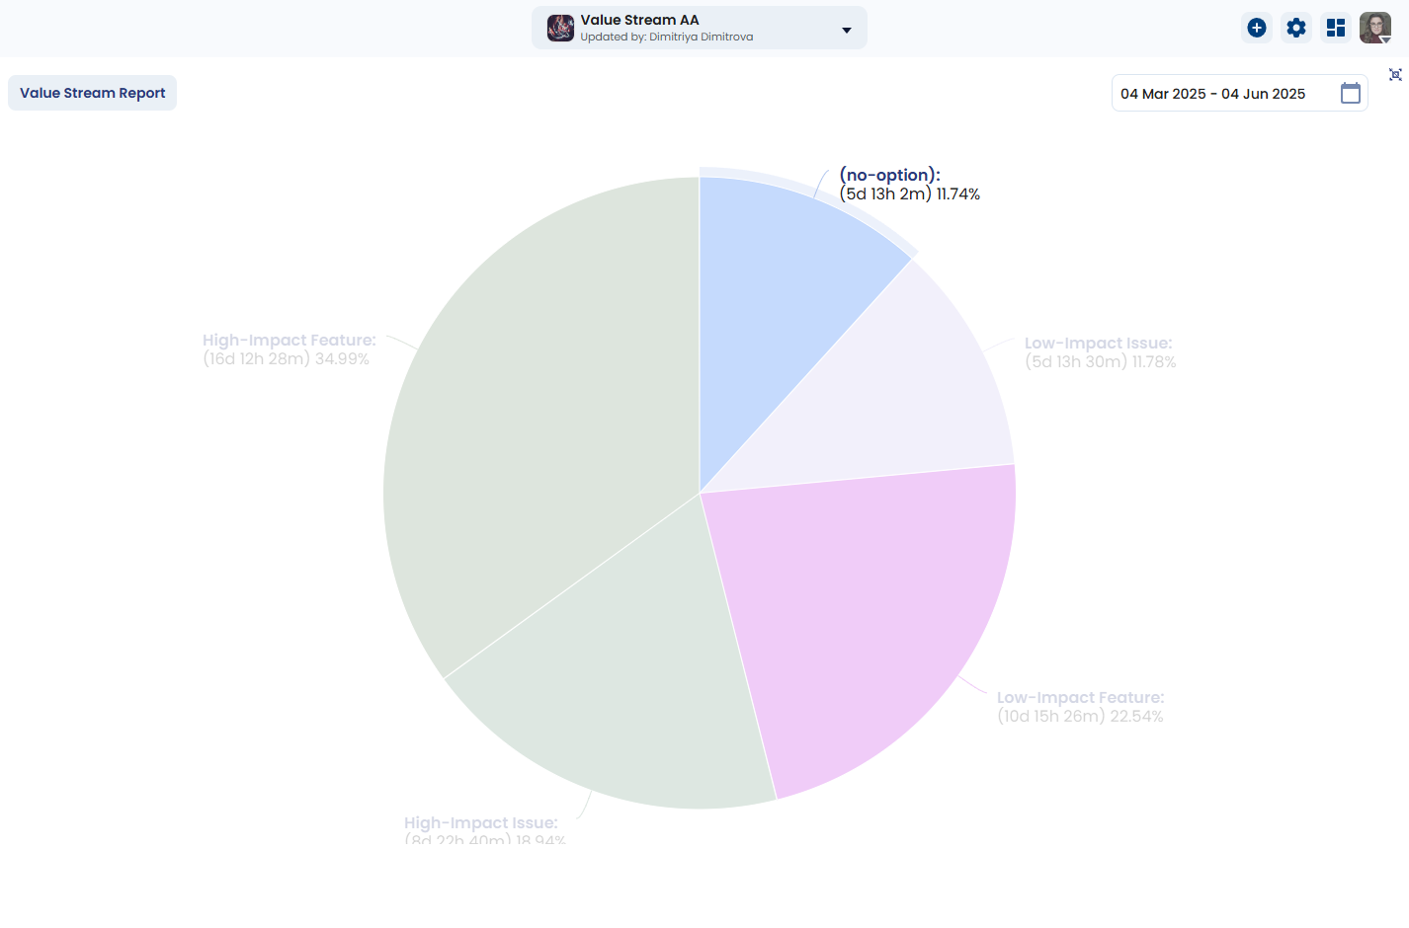Click the (no-option) 11.74% label
This screenshot has height=928, width=1409.
908,185
